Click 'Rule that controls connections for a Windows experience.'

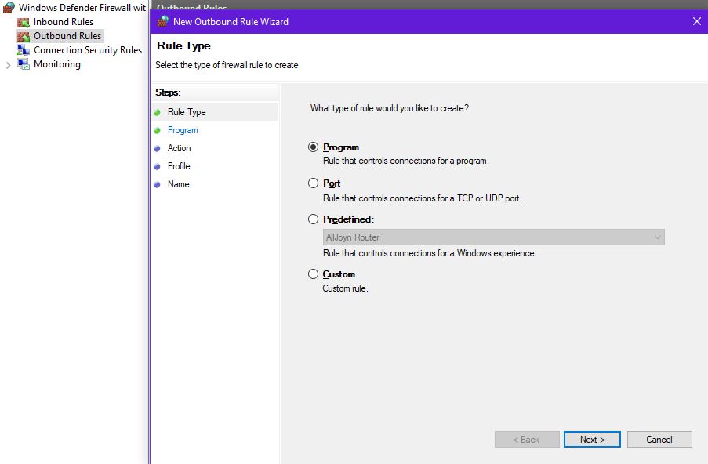(430, 253)
